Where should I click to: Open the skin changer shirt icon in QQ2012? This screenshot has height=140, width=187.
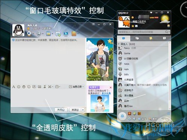click(151, 12)
